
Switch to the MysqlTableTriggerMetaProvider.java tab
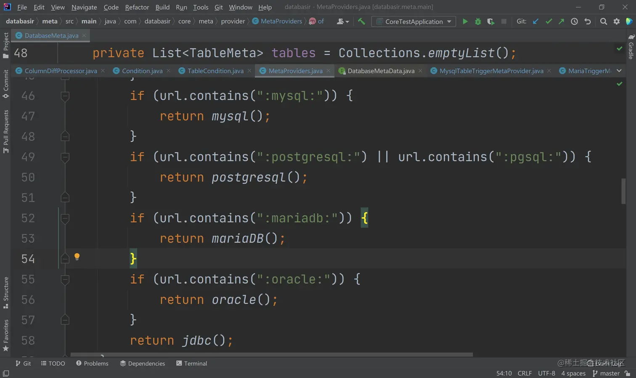pyautogui.click(x=491, y=71)
